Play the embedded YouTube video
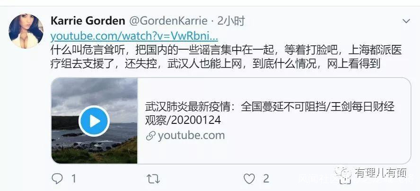Viewport: 420px width, 191px height. (94, 122)
